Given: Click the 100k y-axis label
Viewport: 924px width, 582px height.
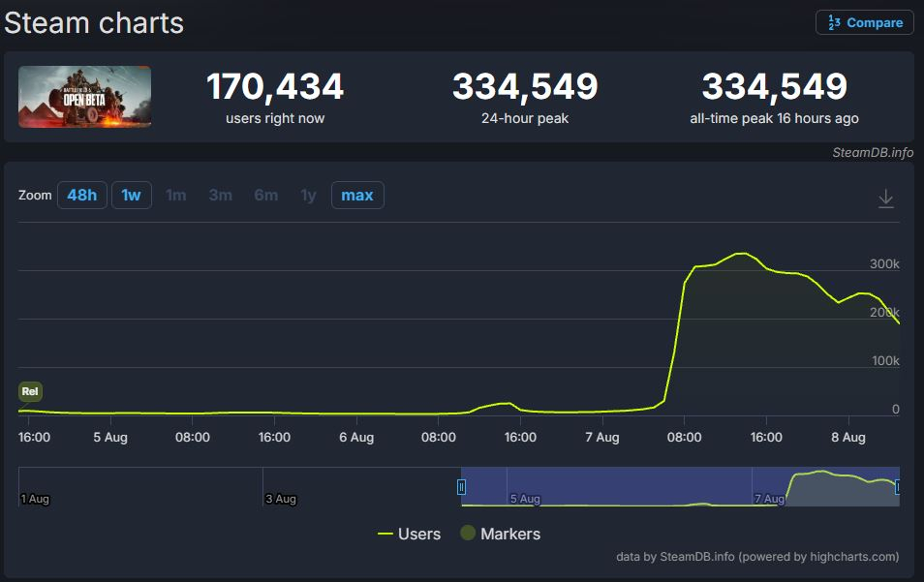Looking at the screenshot, I should point(885,360).
